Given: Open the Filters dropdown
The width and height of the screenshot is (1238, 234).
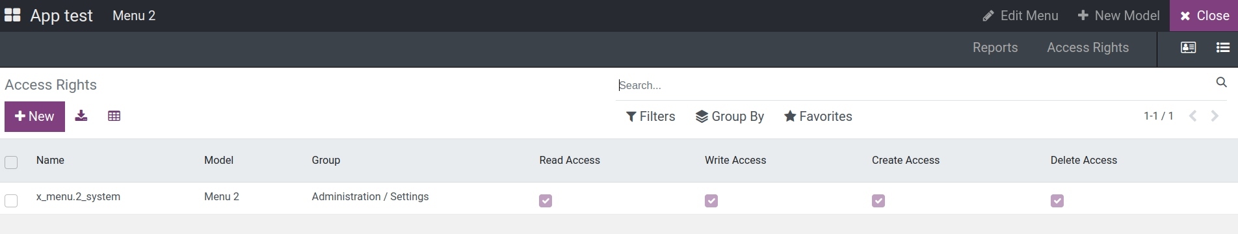Looking at the screenshot, I should coord(650,116).
